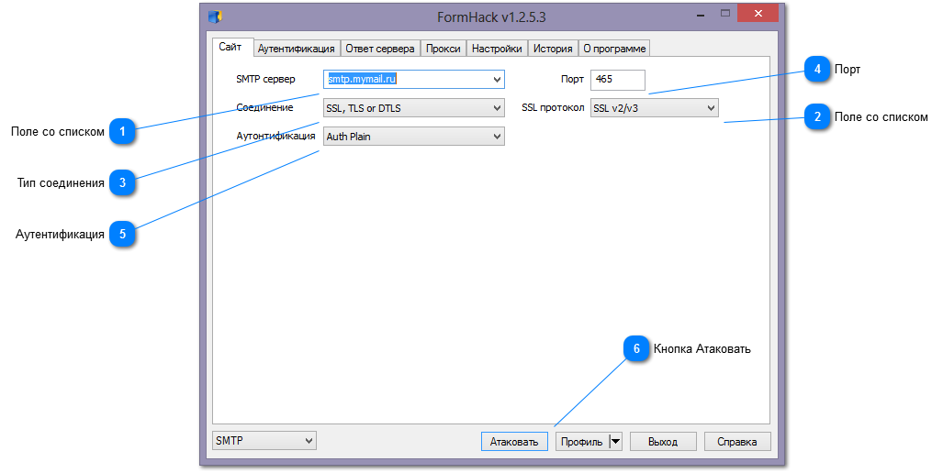Open Справка help button
943x473 pixels.
(736, 441)
